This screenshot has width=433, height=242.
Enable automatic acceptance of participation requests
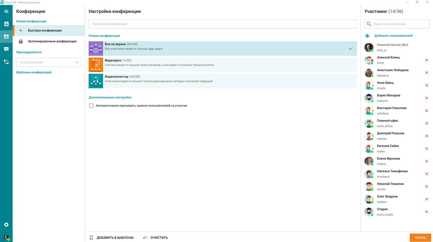(x=91, y=106)
